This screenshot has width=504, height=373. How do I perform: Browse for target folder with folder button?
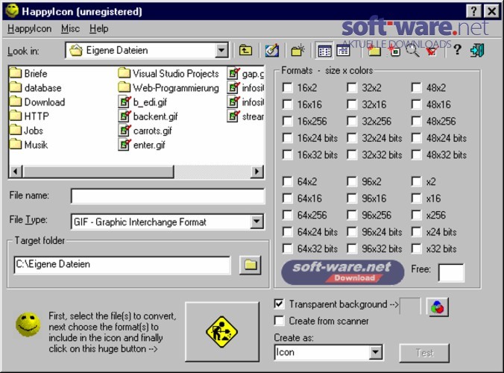(x=250, y=265)
